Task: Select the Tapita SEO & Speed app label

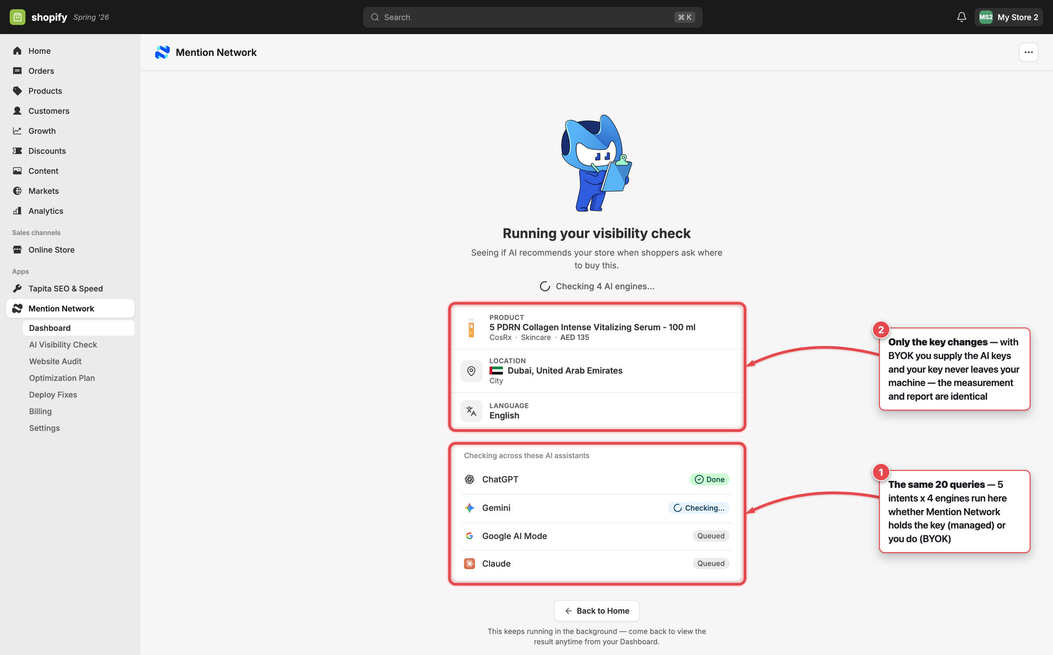Action: [66, 289]
